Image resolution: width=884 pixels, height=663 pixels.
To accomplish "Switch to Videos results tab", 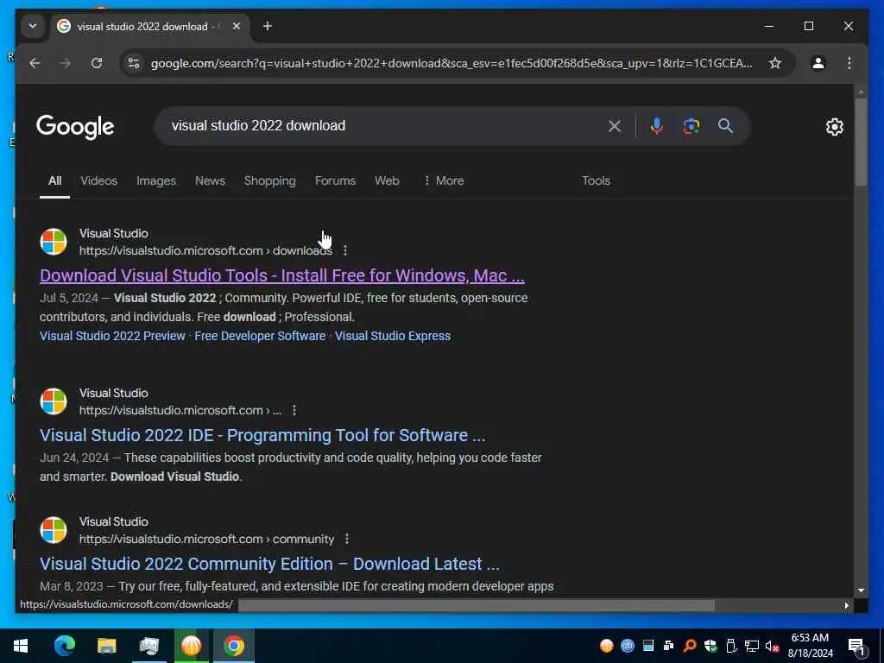I will click(98, 181).
